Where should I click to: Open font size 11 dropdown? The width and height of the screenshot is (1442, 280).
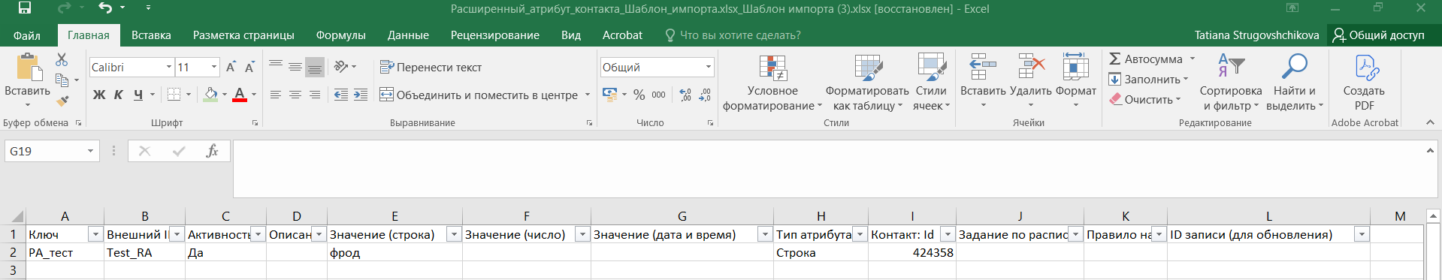(214, 68)
